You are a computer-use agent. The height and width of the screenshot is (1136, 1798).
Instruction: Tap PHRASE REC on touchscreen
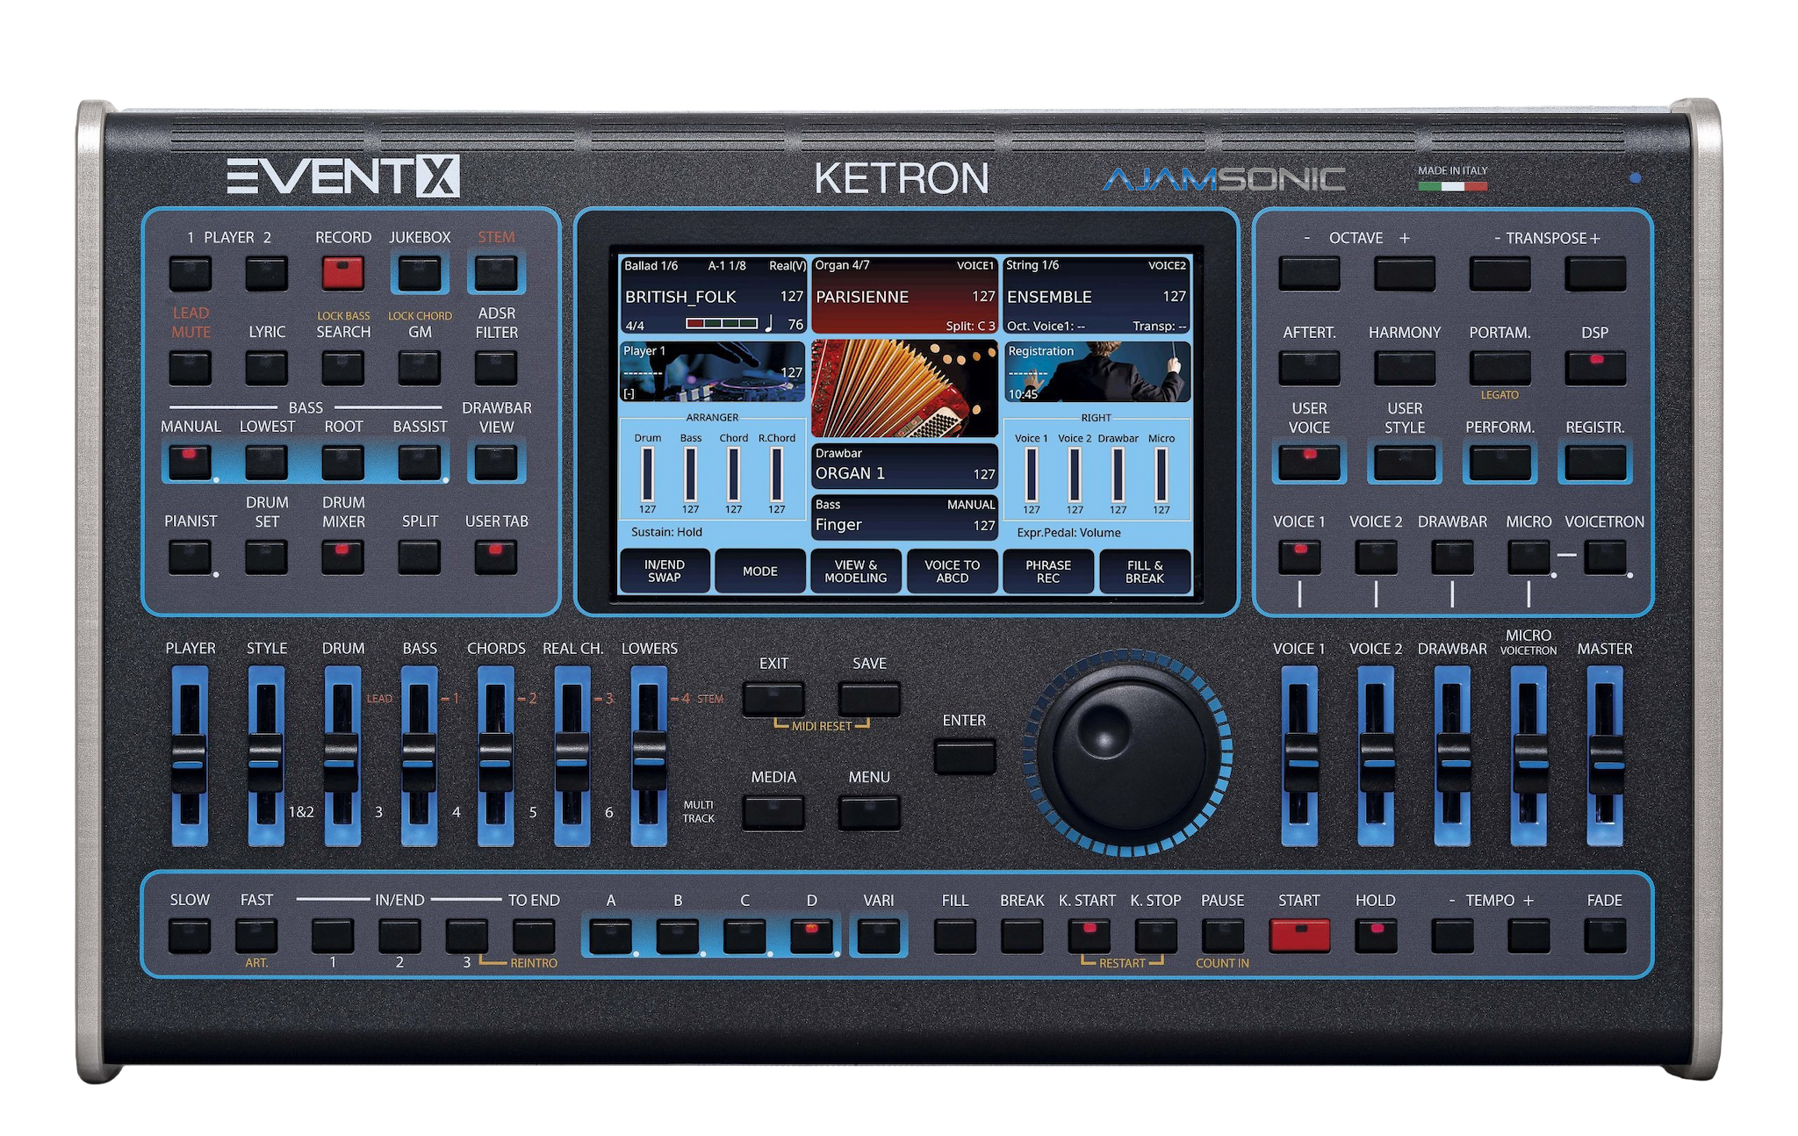click(1048, 572)
